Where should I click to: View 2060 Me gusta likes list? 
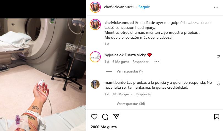point(104,127)
